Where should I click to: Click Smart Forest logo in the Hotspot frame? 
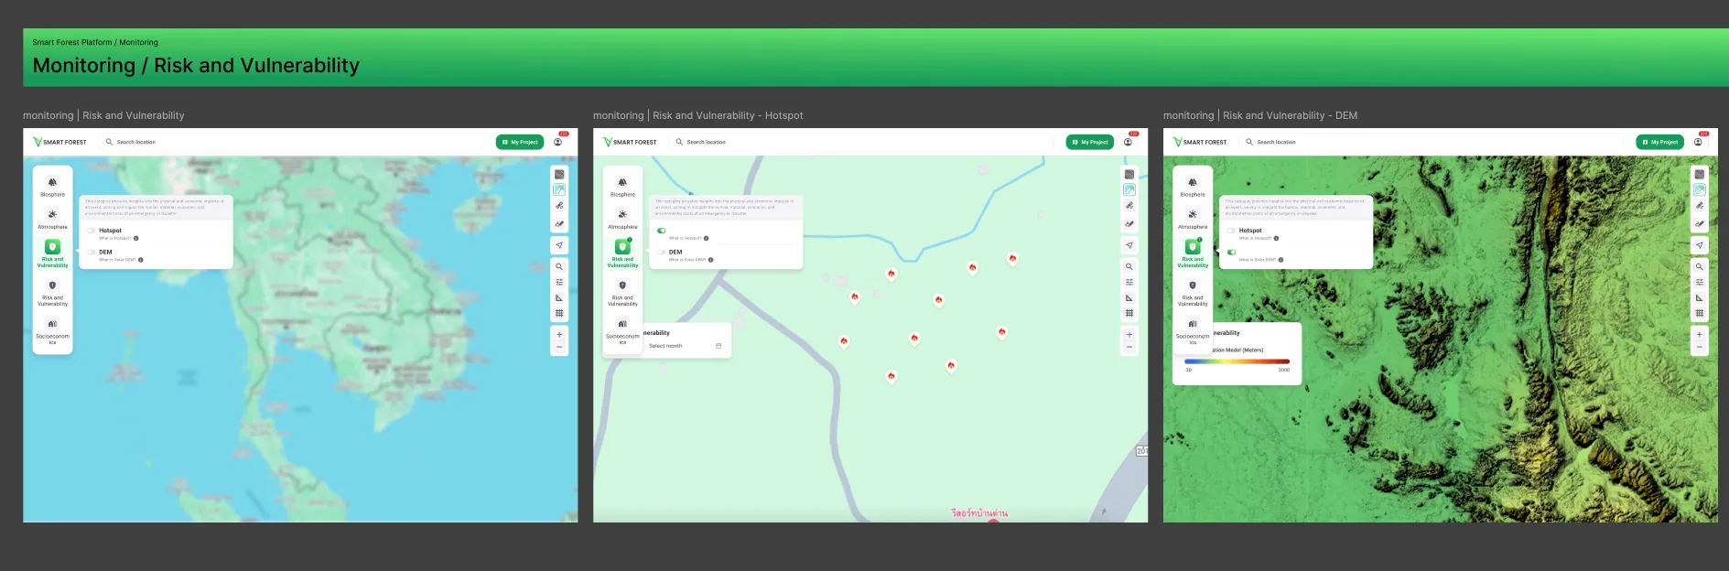pos(630,142)
